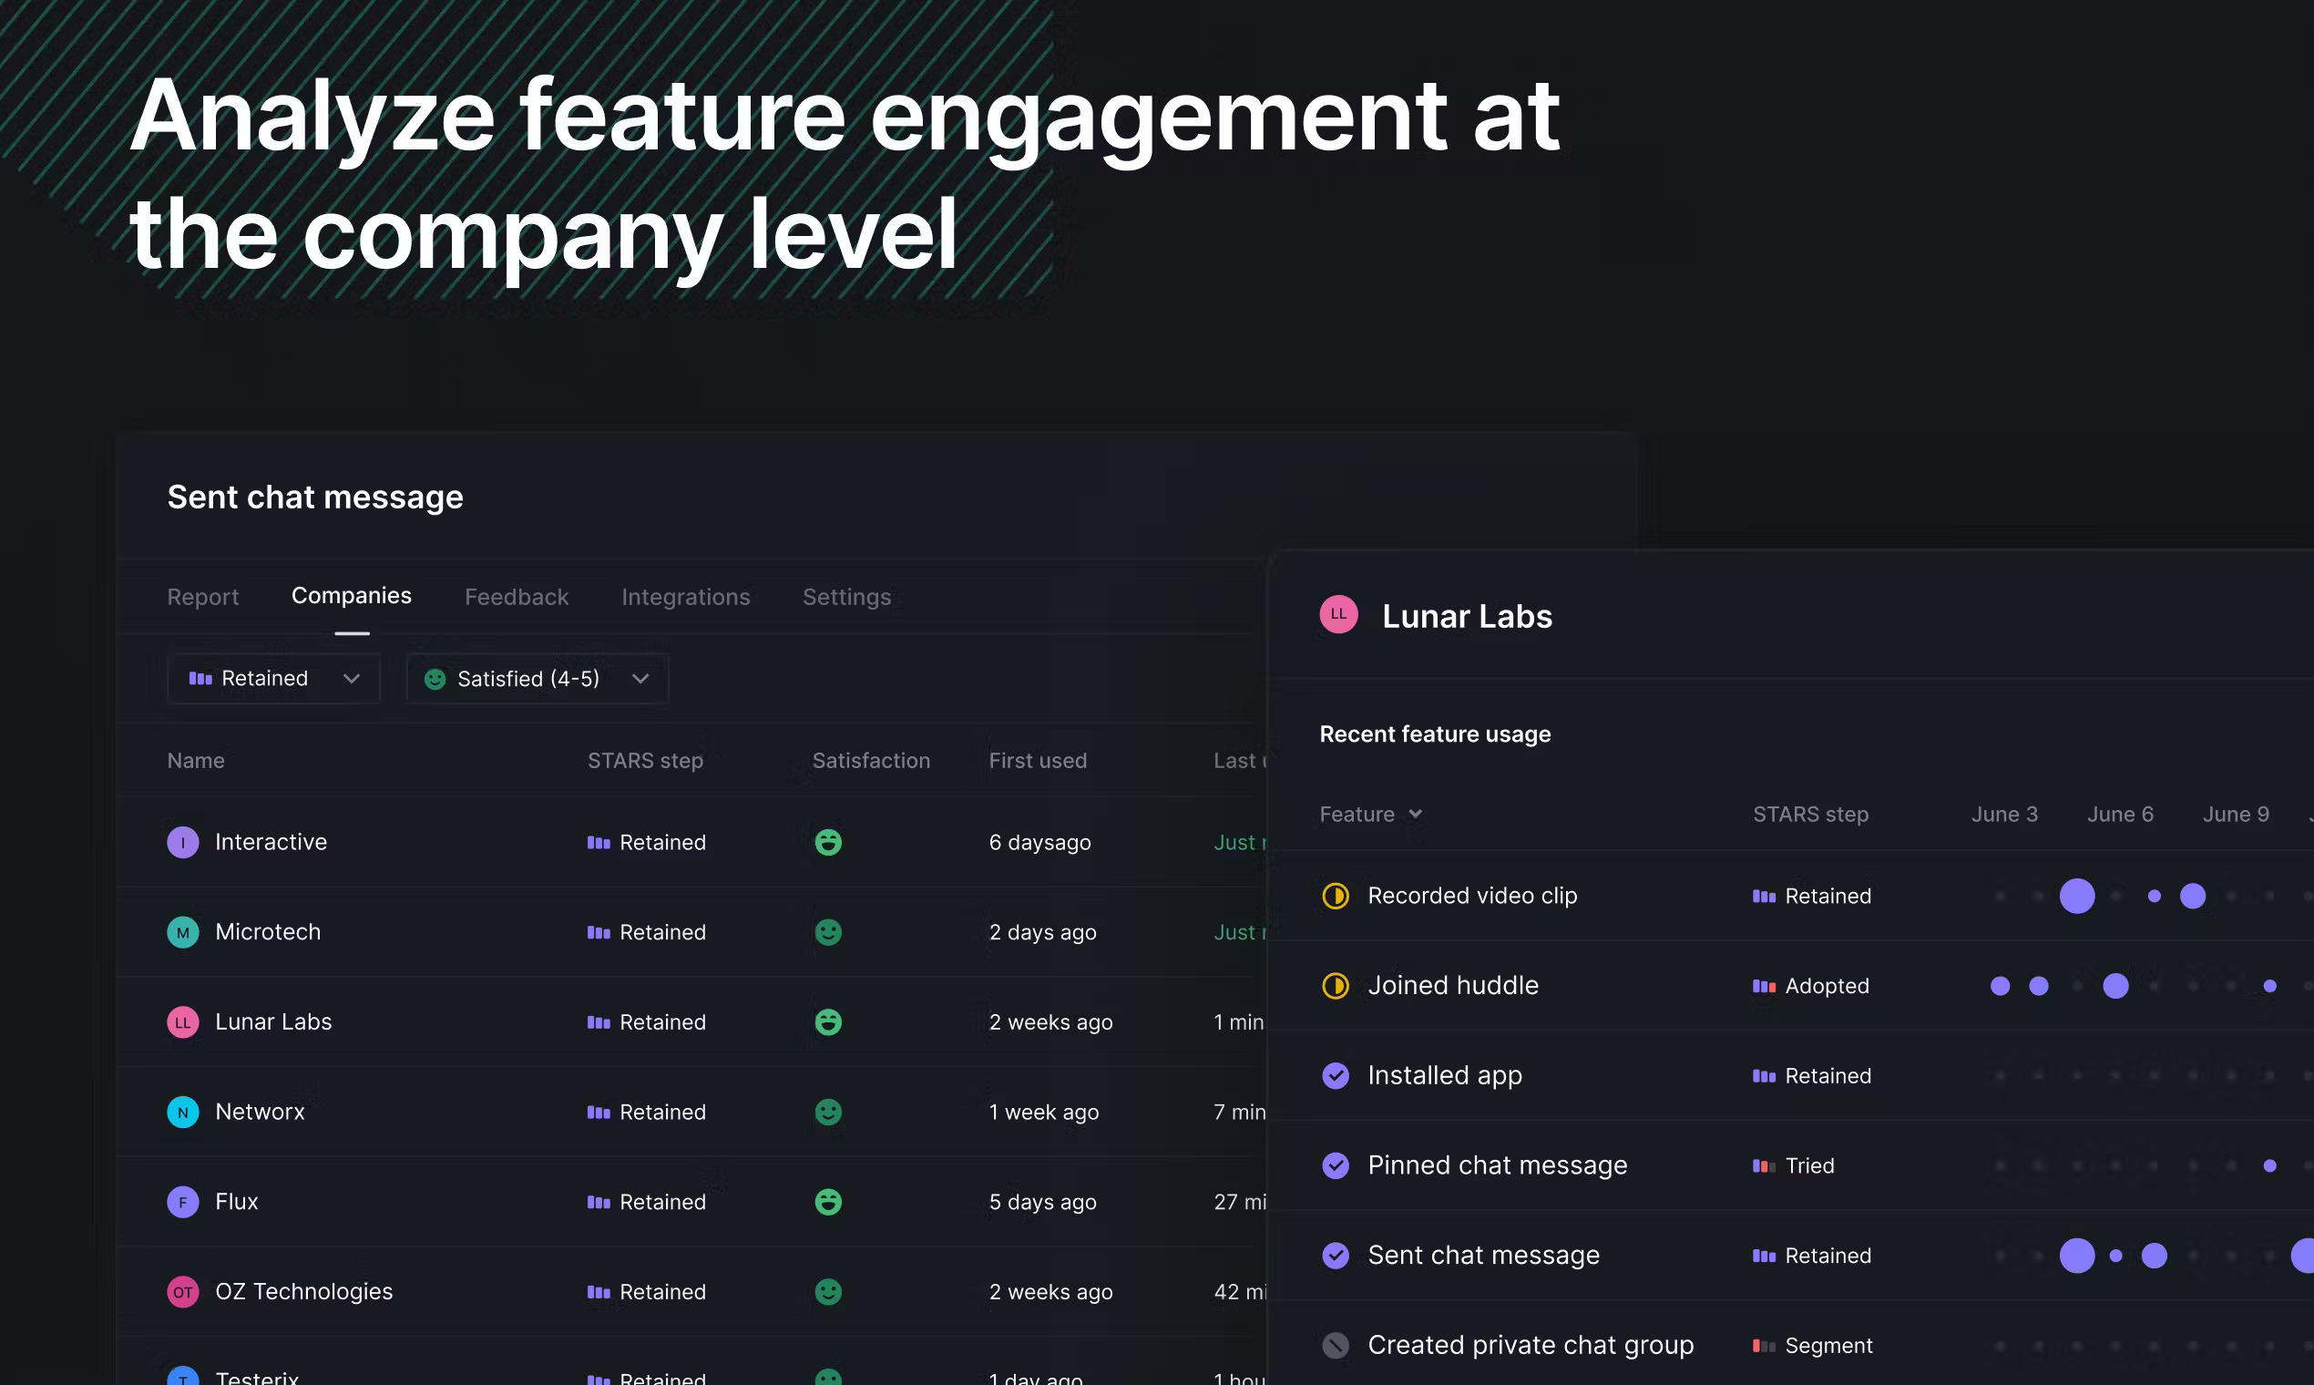
Task: Expand the Feature column sort chevron
Action: pos(1415,814)
